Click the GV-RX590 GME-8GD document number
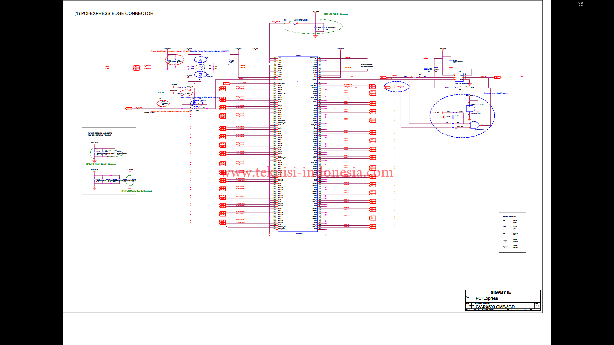The image size is (614, 345). click(495, 306)
